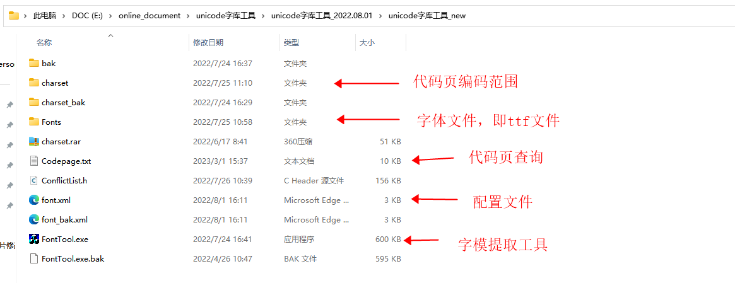Select the file name font.xml
Image resolution: width=735 pixels, height=283 pixels.
click(56, 200)
